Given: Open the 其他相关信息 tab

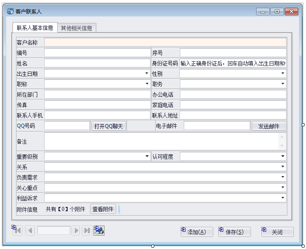Looking at the screenshot, I should pyautogui.click(x=76, y=28).
